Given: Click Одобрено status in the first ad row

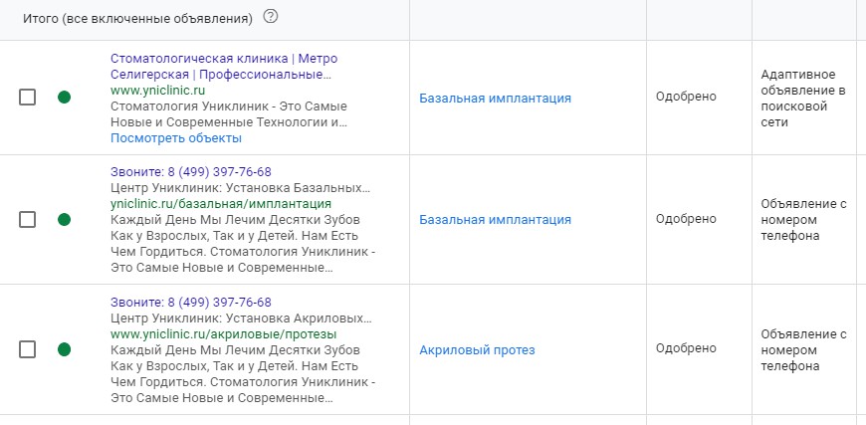Looking at the screenshot, I should tap(686, 97).
